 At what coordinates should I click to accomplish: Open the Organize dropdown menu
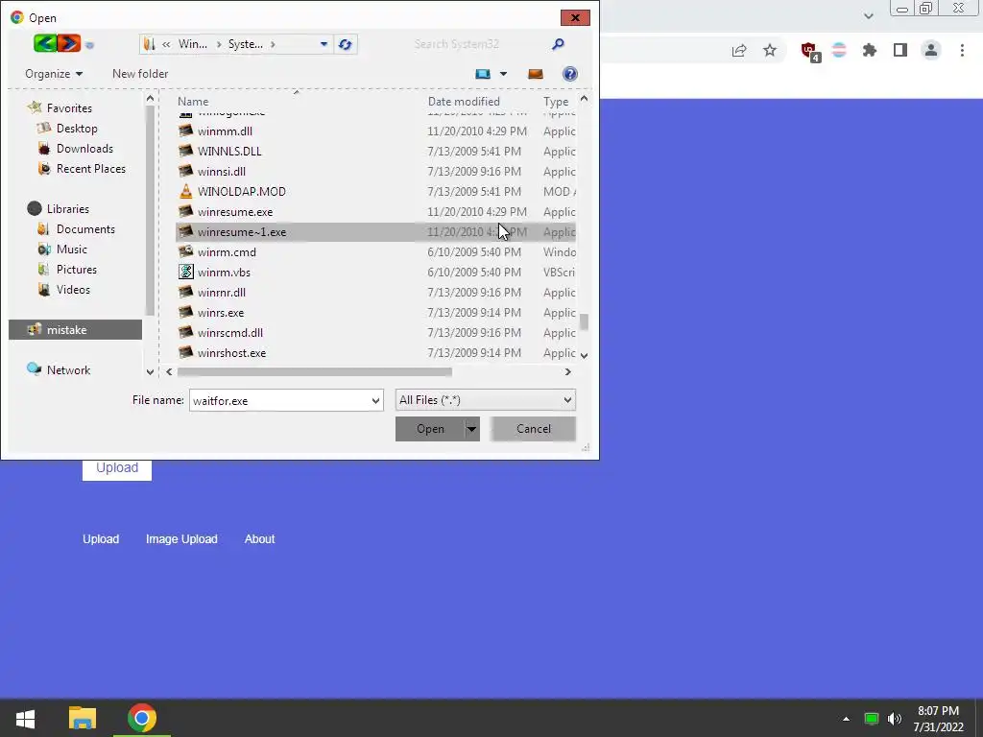pyautogui.click(x=54, y=74)
